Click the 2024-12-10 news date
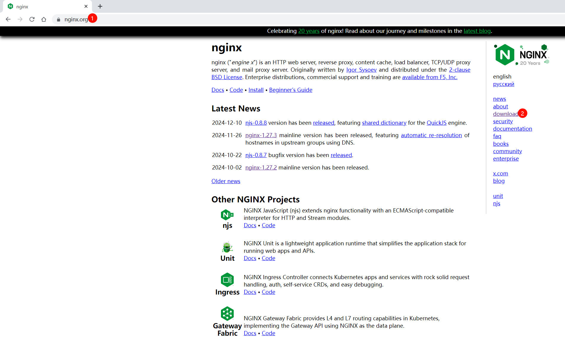 pyautogui.click(x=227, y=123)
